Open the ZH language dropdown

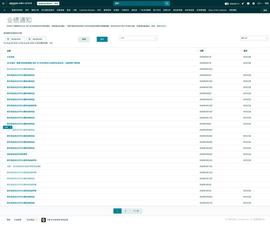point(260,3)
